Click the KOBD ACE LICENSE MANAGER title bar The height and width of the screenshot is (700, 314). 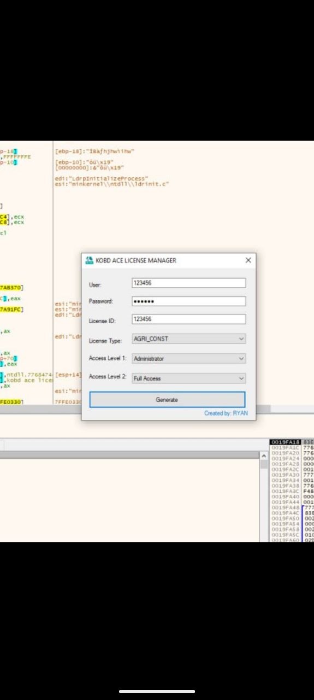[x=169, y=260]
